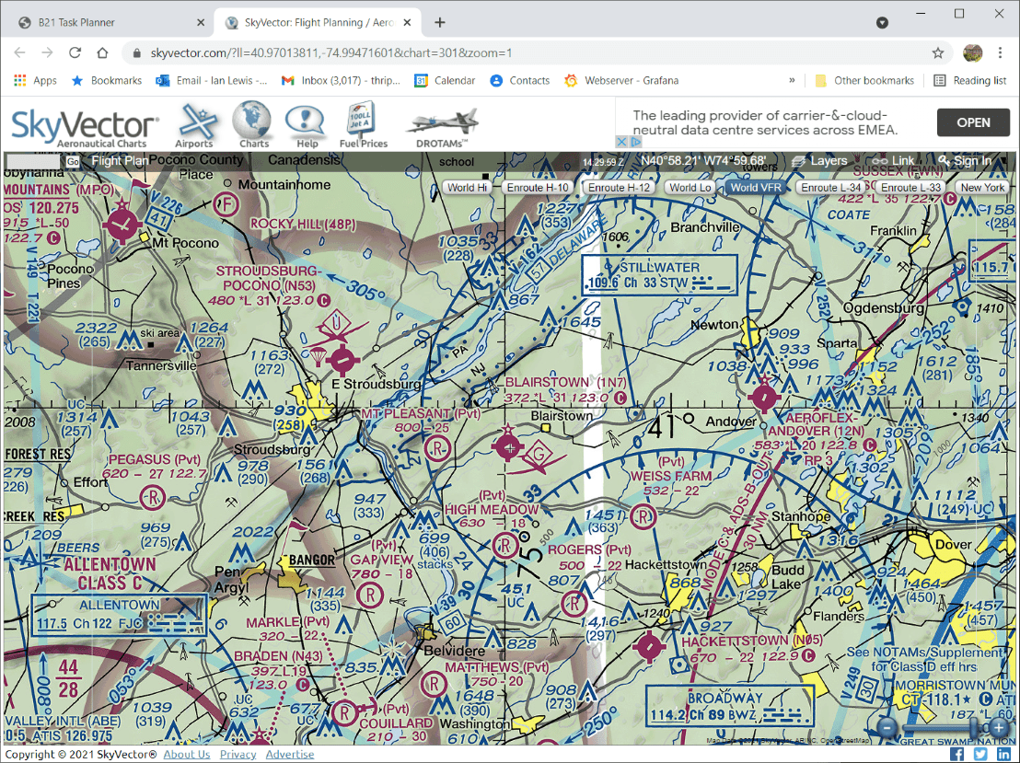Screen dimensions: 1020x763
Task: Switch to the World Hi chart
Action: tap(467, 188)
